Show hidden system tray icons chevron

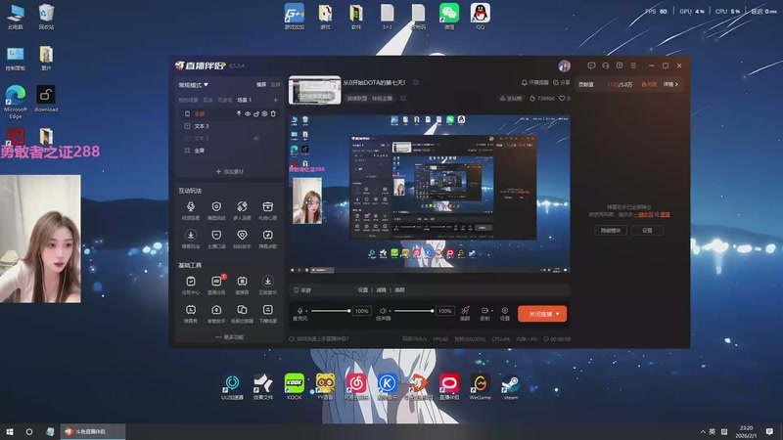(x=703, y=431)
